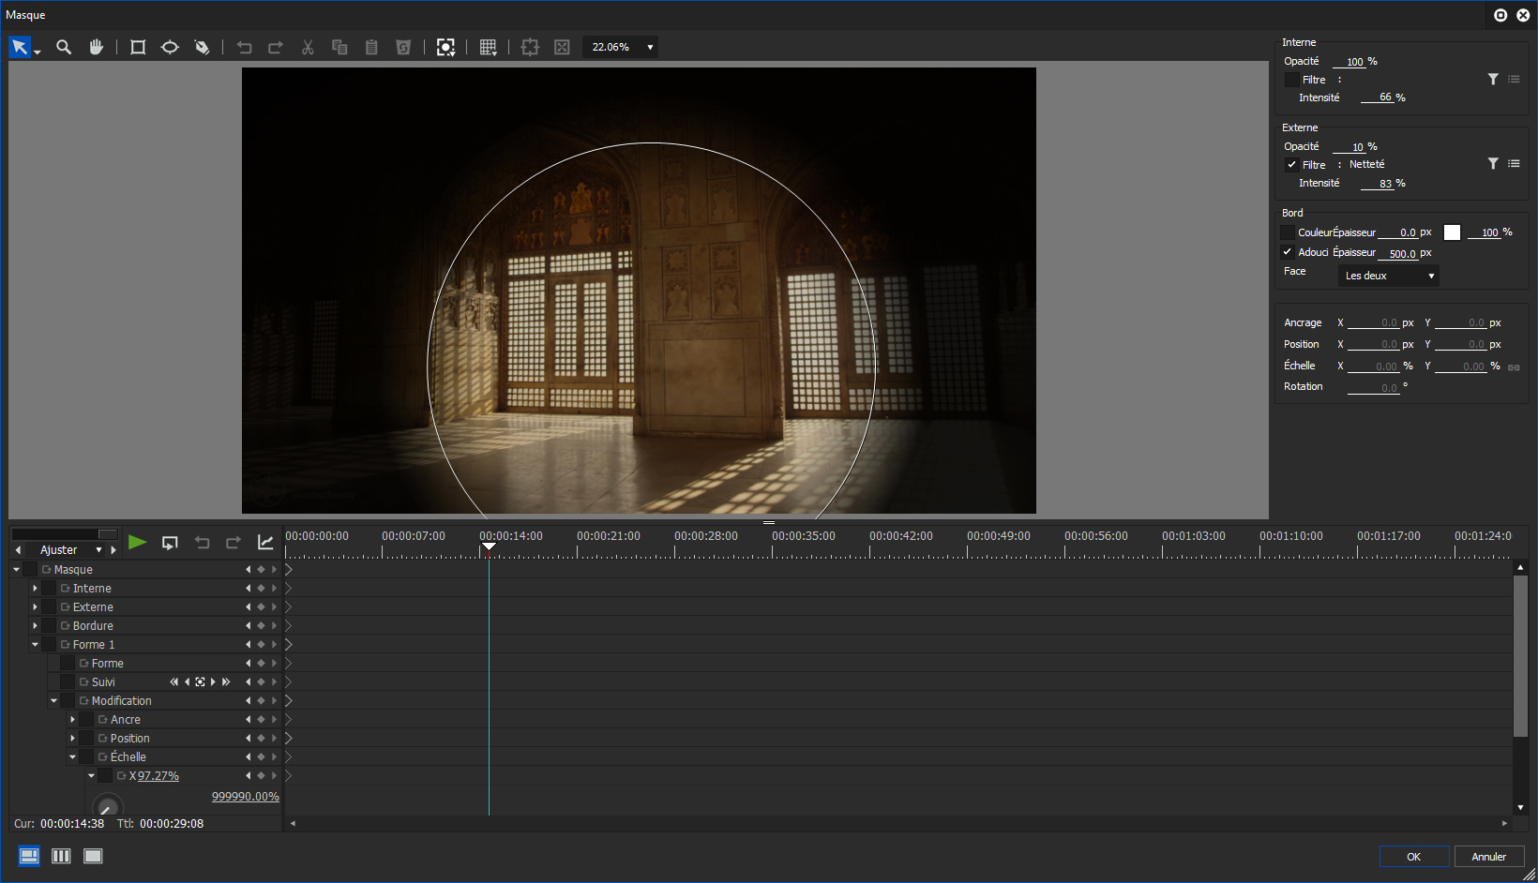This screenshot has height=883, width=1538.
Task: Open the Externe filter settings list icon
Action: coord(1514,164)
